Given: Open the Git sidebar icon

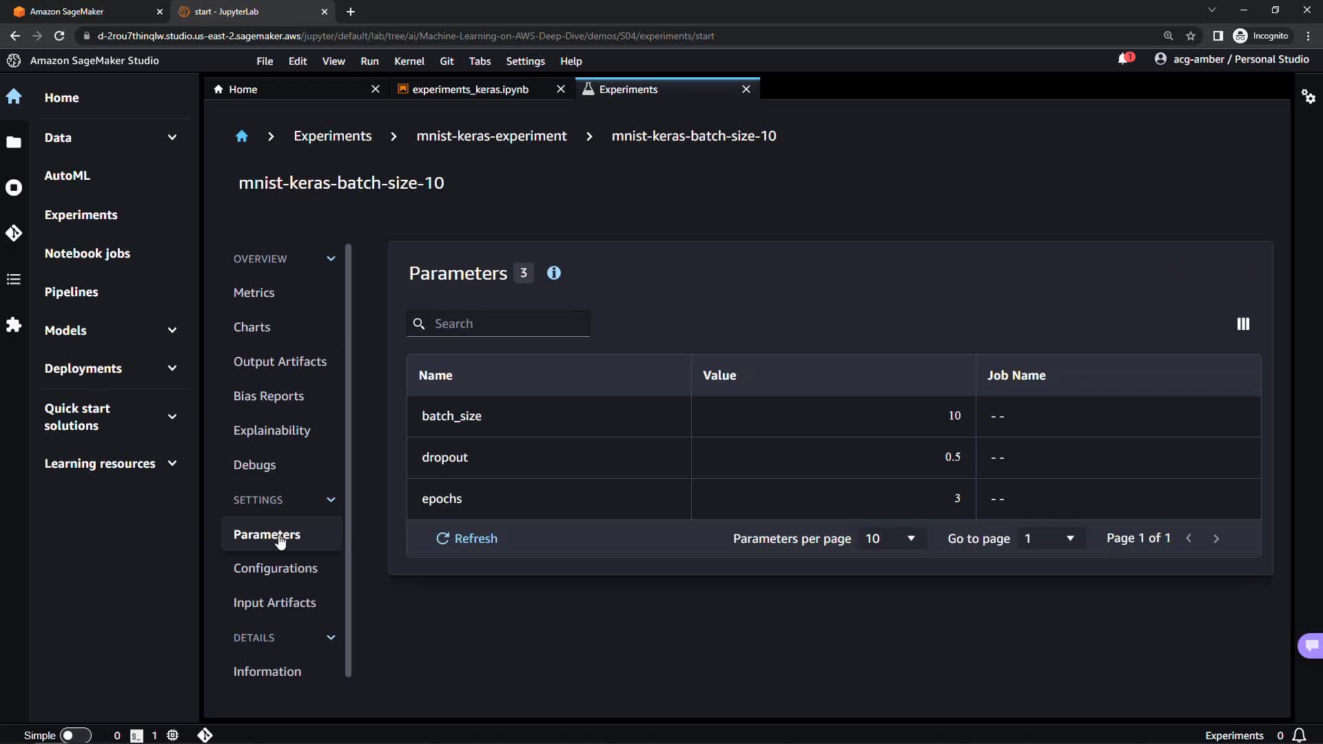Looking at the screenshot, I should 14,233.
